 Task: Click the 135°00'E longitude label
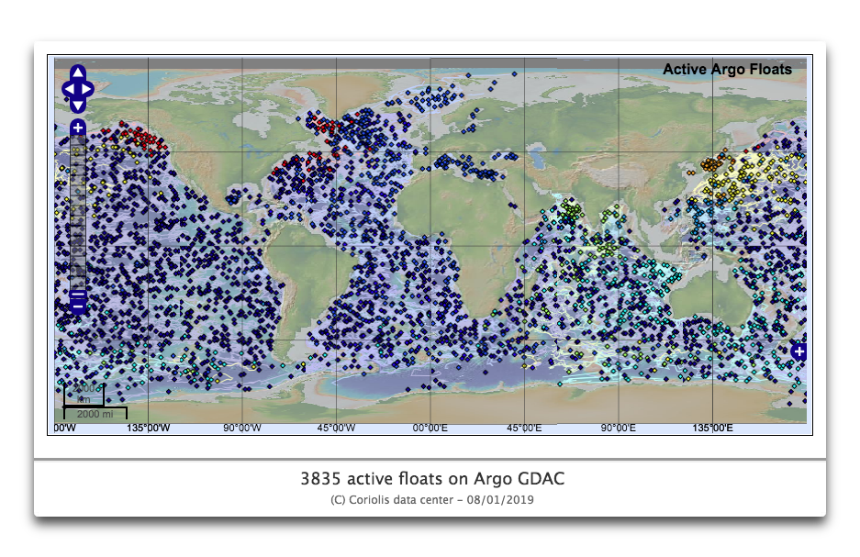click(x=712, y=429)
